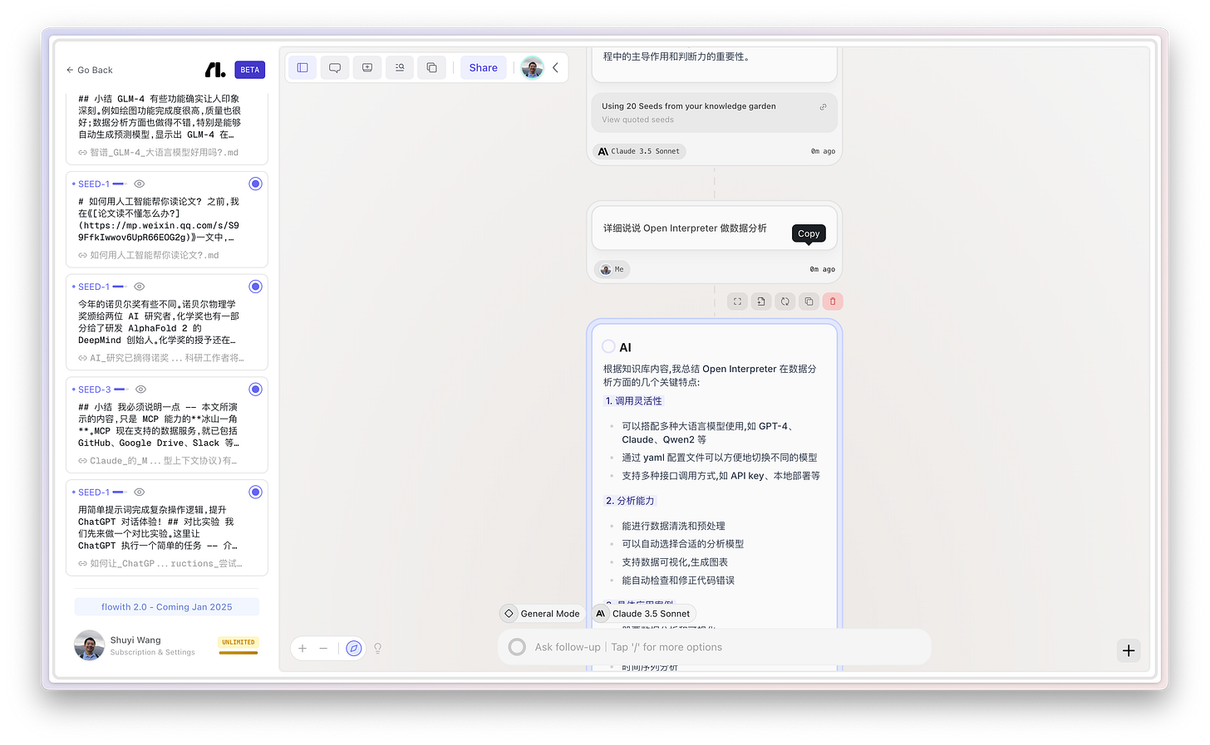Open the search list icon in toolbar

click(x=399, y=67)
